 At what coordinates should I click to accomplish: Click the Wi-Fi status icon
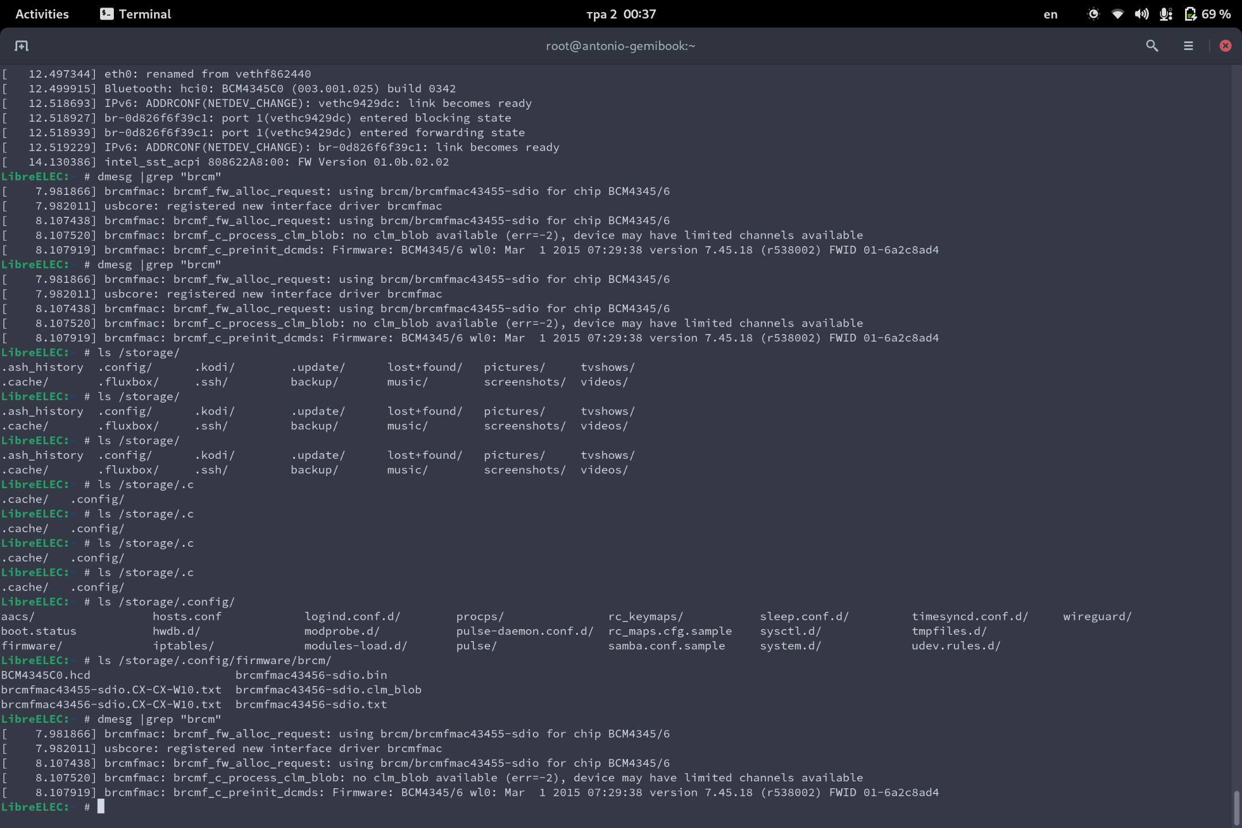click(x=1117, y=14)
